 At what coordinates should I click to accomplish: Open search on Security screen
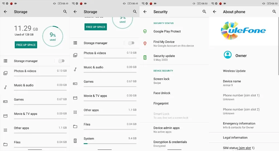point(204,11)
